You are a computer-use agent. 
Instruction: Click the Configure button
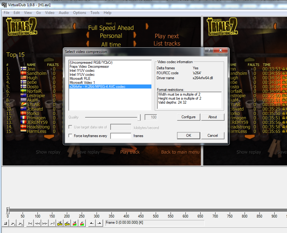[188, 117]
